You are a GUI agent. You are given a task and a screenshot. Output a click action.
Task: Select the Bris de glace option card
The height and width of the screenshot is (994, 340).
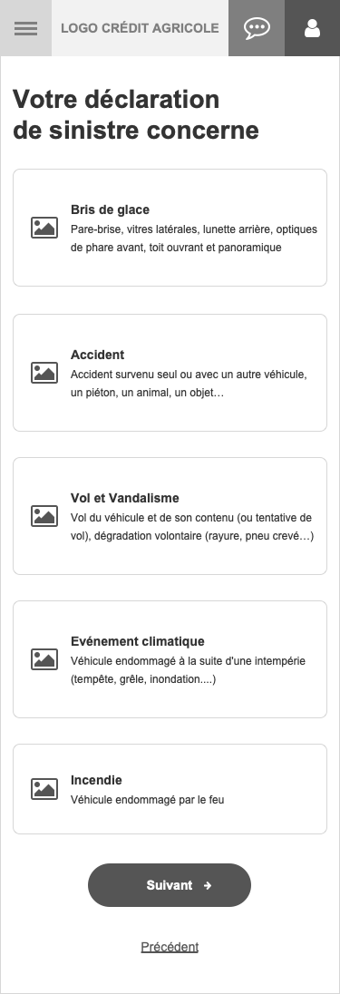[x=170, y=228]
